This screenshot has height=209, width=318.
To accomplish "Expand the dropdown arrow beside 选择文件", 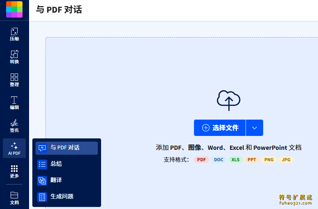I will pyautogui.click(x=255, y=128).
